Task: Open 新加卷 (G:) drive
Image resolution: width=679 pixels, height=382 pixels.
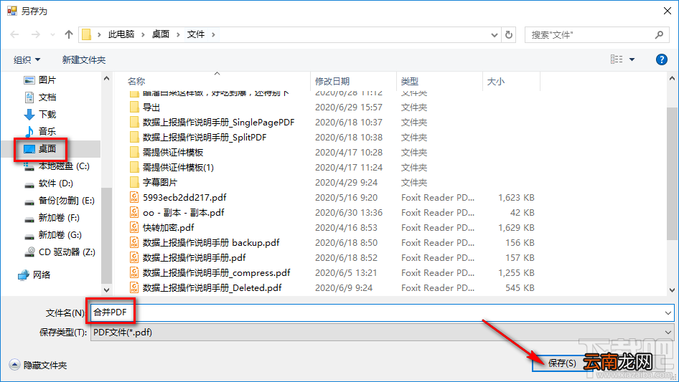Action: 53,235
